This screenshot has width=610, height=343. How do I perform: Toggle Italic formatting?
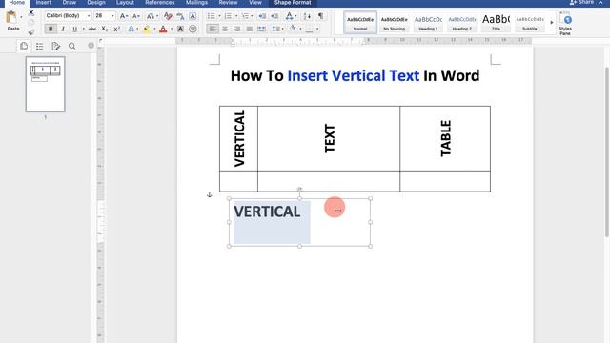[x=63, y=29]
